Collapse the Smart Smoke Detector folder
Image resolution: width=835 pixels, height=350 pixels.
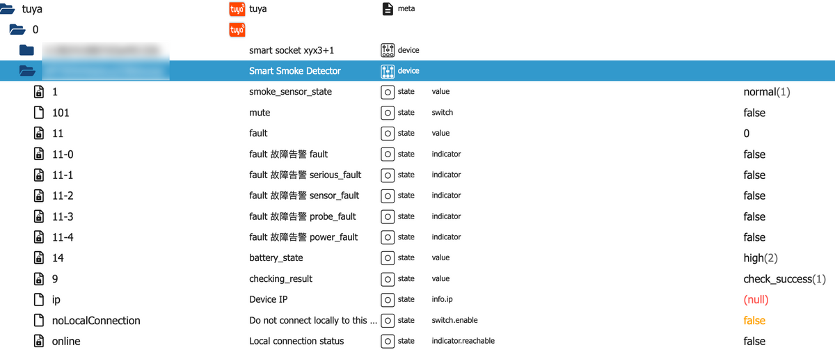click(27, 70)
